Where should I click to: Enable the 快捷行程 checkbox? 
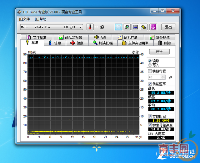click(x=150, y=71)
